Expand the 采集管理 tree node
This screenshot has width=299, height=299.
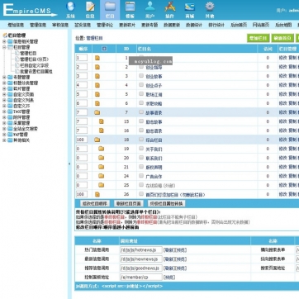[x=4, y=123]
